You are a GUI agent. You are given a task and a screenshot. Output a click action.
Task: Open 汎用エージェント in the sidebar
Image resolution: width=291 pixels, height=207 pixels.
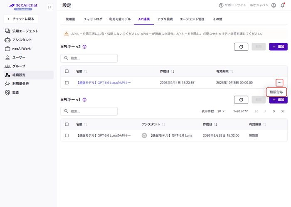[29, 31]
